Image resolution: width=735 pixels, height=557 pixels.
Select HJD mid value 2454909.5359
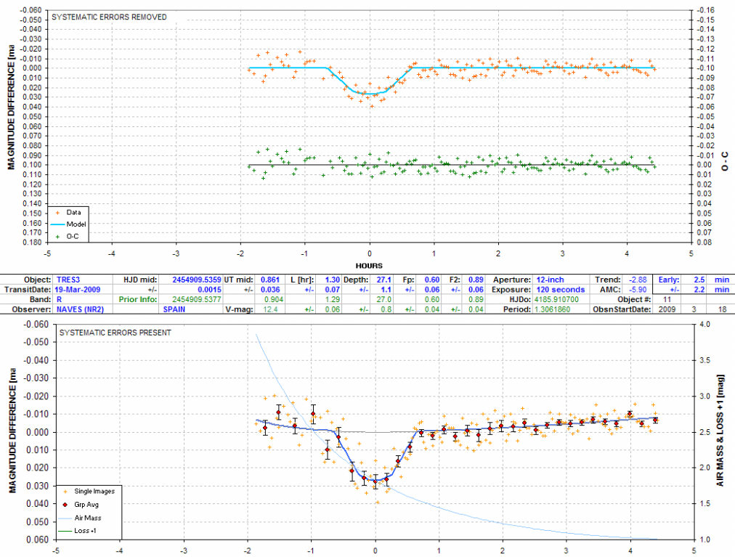point(196,280)
